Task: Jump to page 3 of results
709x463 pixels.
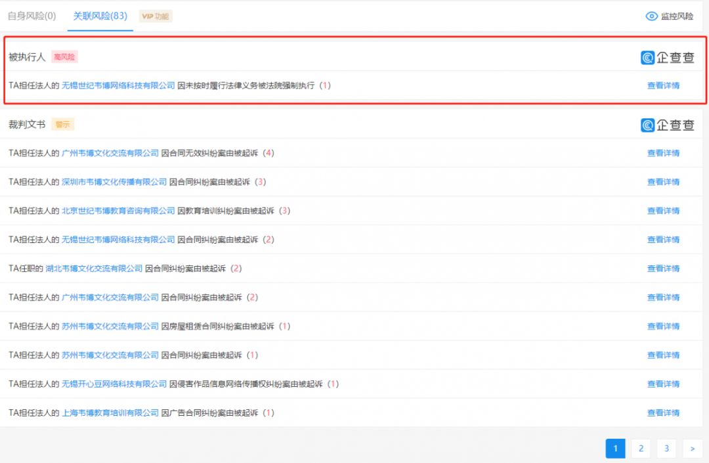Action: (666, 449)
